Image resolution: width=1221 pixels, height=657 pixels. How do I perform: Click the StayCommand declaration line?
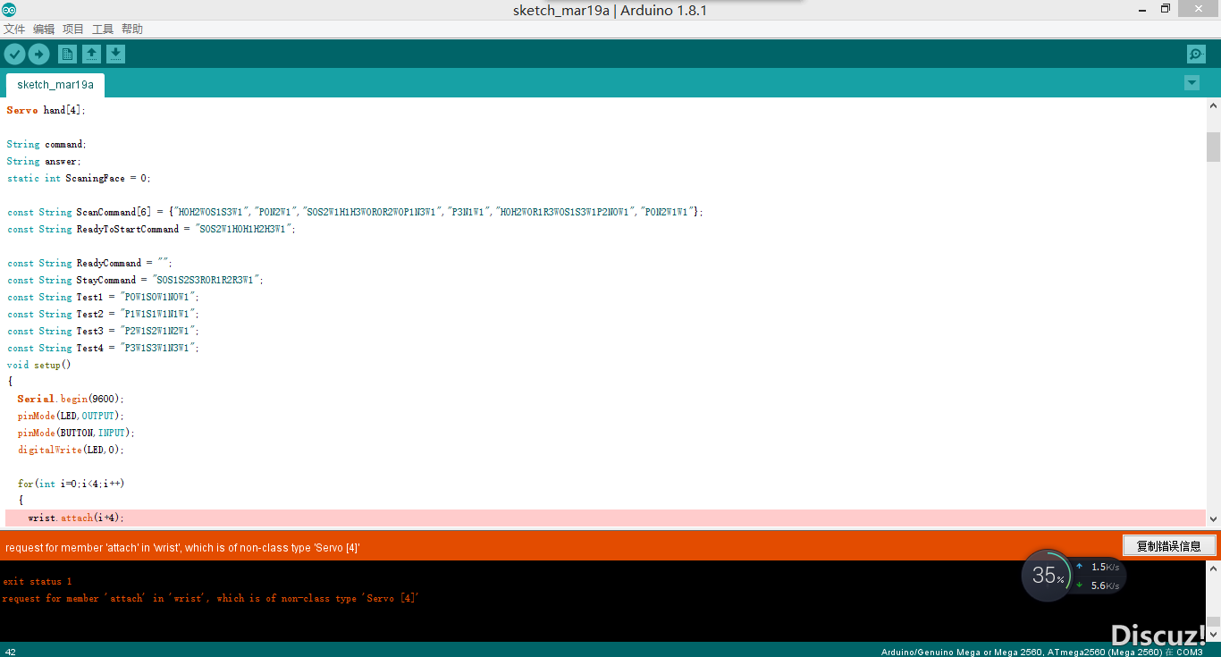pyautogui.click(x=135, y=280)
